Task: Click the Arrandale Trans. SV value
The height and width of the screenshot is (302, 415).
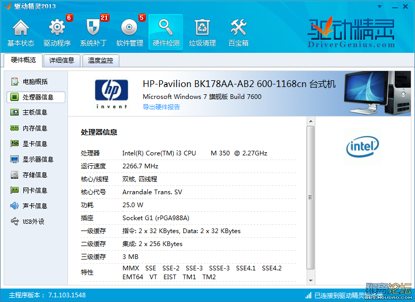Action: (x=152, y=192)
